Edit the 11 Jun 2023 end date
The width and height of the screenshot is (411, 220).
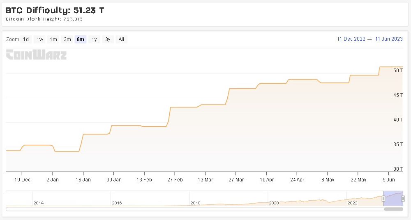[x=389, y=39]
